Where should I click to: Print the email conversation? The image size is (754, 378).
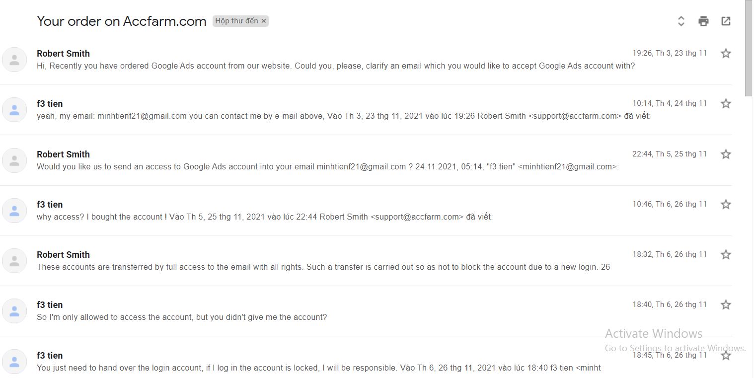[703, 21]
